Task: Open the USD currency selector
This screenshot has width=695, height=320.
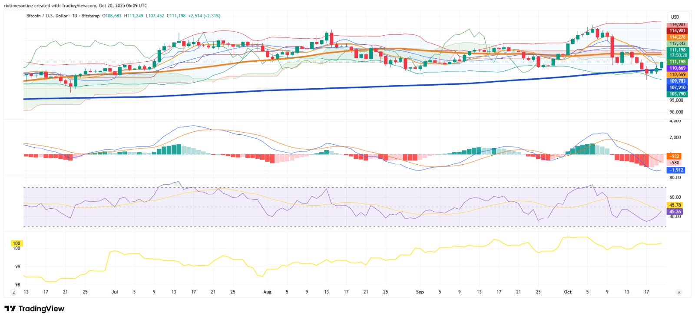Action: (675, 17)
